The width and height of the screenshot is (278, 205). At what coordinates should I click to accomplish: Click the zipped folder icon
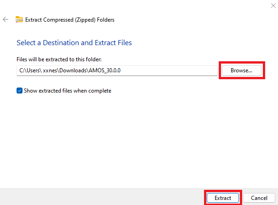19,20
